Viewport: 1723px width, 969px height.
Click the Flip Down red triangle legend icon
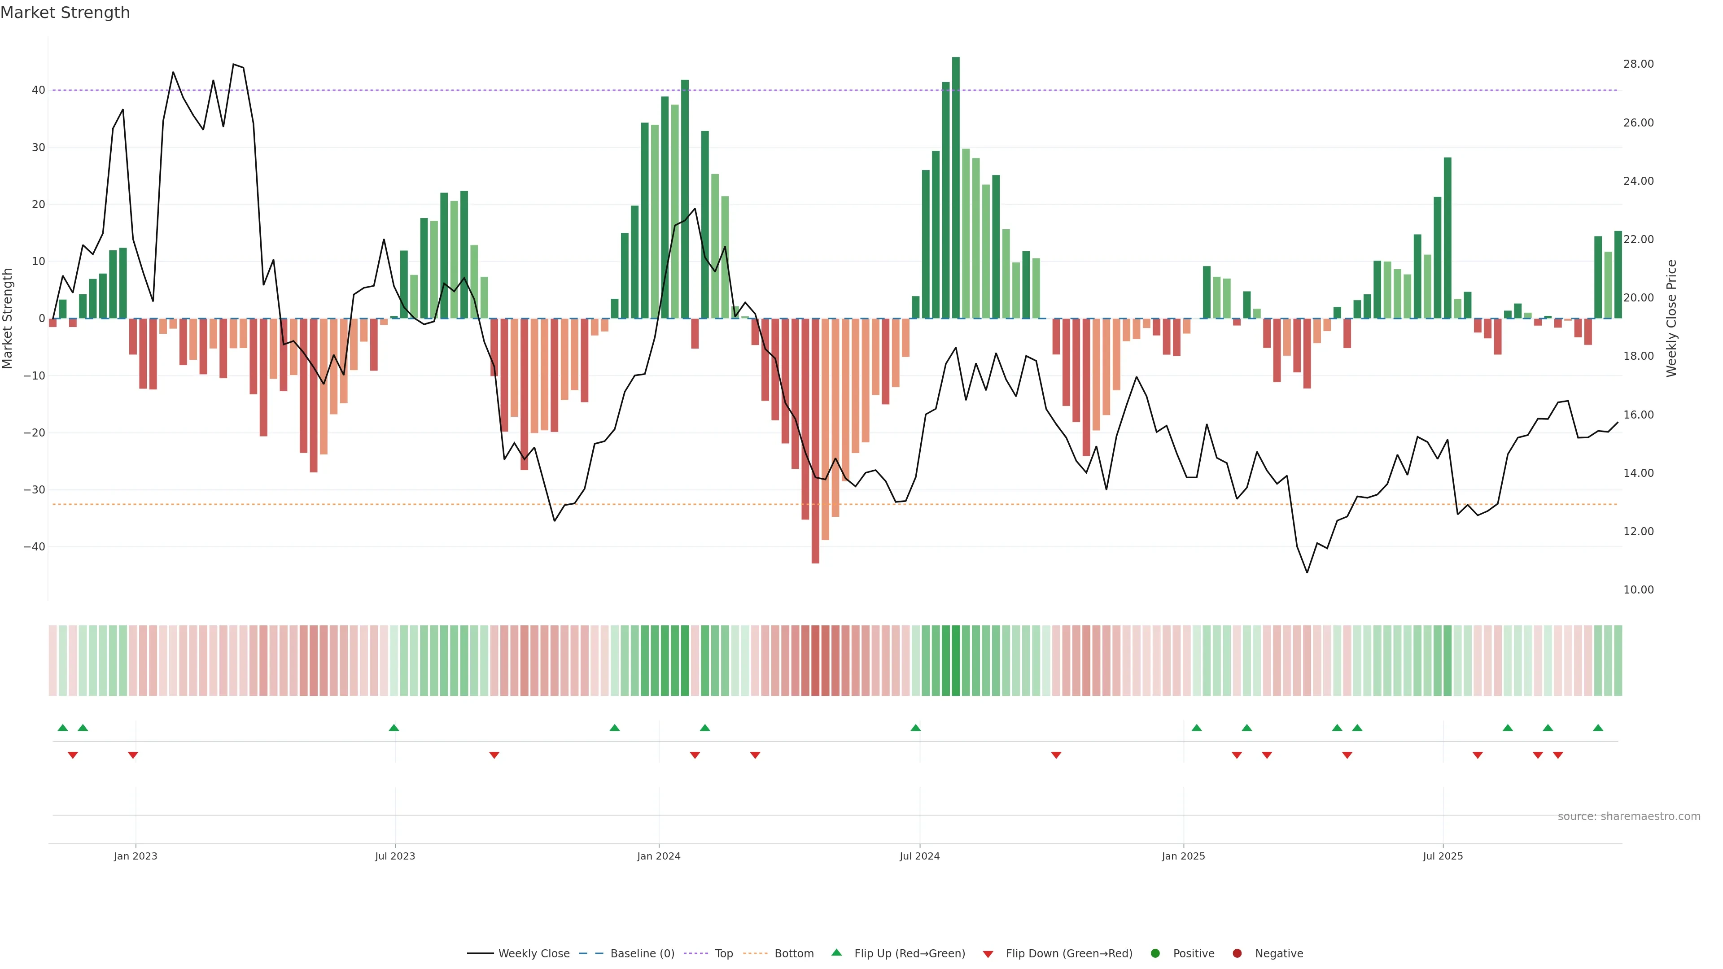(x=988, y=954)
